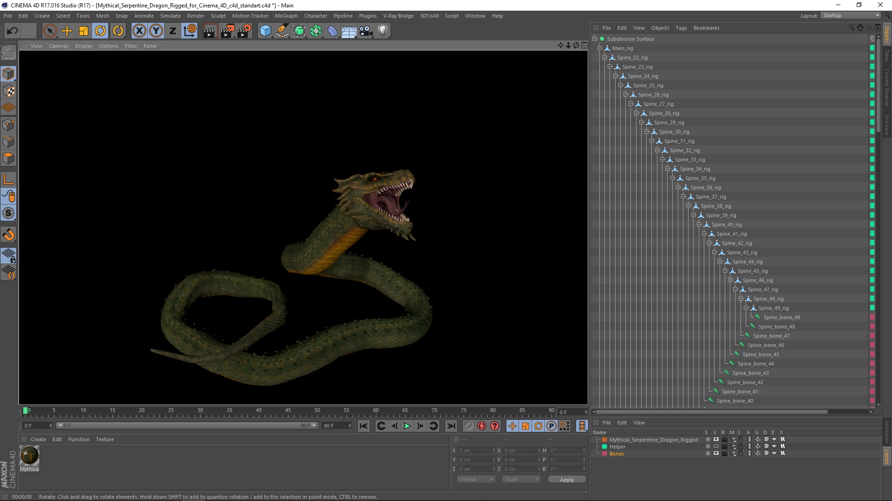Screen dimensions: 892x501
Task: Open the spline Pen tool icon
Action: (282, 31)
